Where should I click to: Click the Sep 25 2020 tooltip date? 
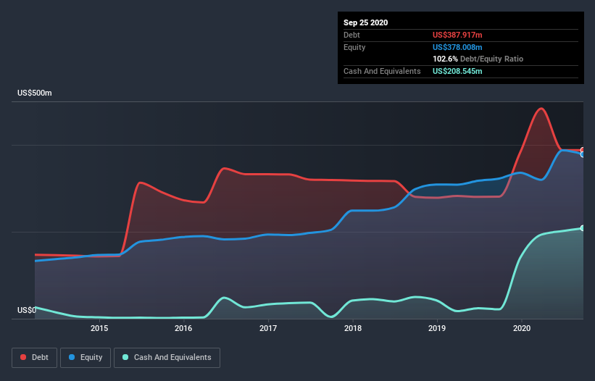(365, 22)
